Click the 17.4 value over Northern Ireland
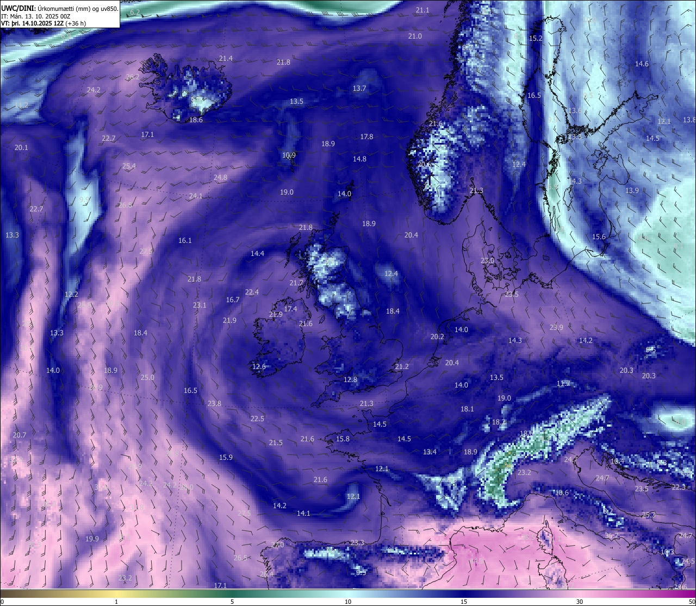 click(290, 309)
